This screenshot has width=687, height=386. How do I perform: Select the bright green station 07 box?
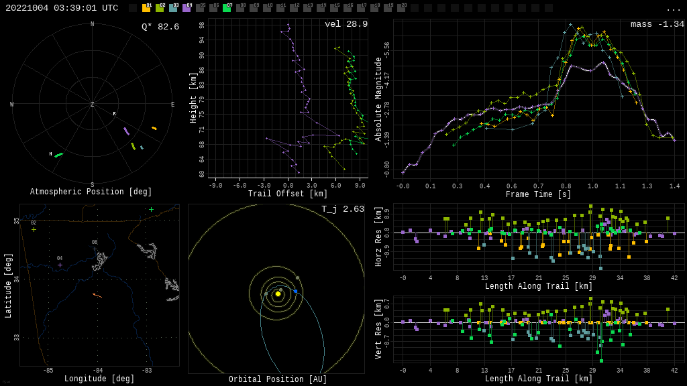(x=227, y=8)
